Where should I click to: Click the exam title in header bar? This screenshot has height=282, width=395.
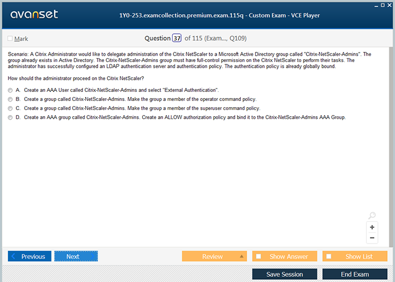tap(220, 15)
